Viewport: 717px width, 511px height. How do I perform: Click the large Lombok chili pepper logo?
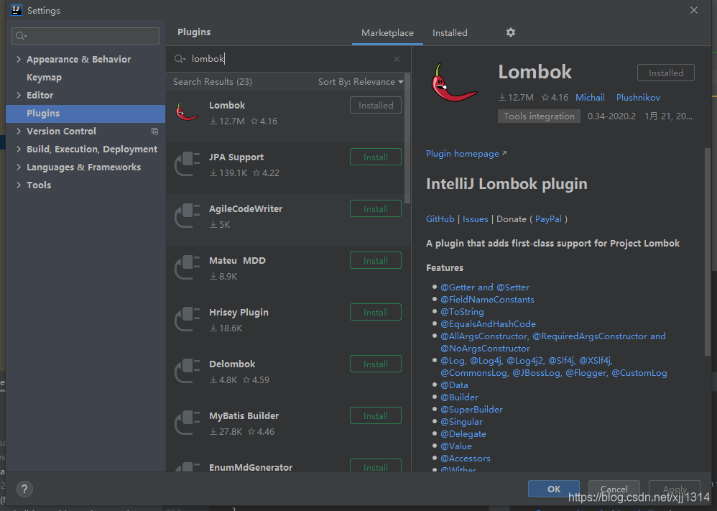pos(453,83)
